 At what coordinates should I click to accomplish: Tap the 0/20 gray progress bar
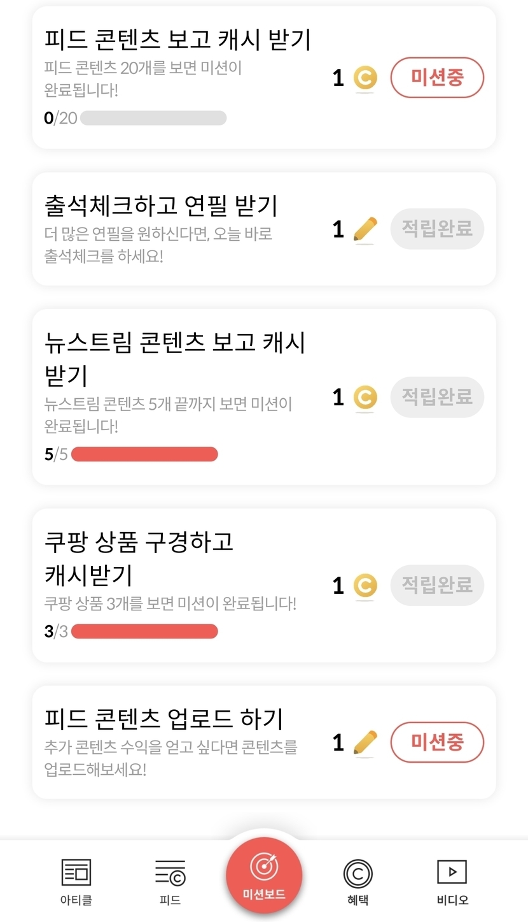[x=153, y=118]
